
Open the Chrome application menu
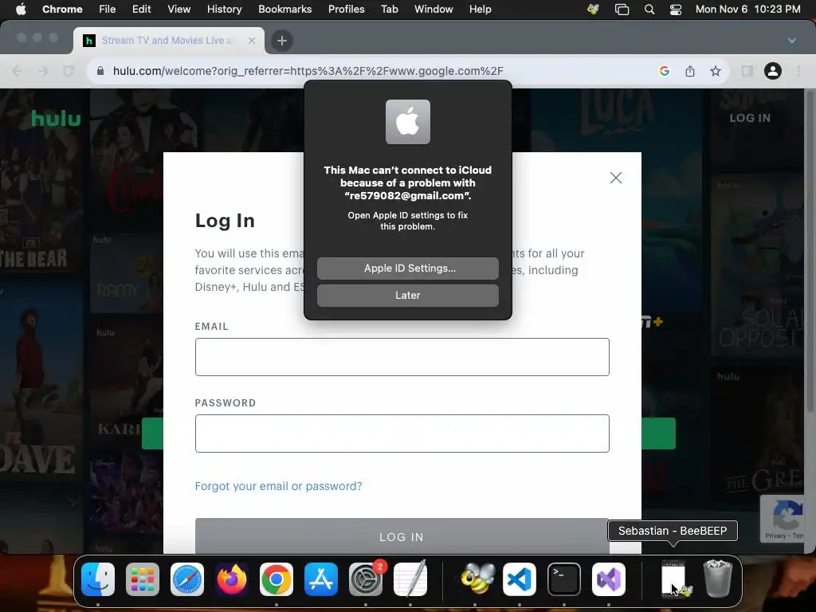(x=62, y=10)
